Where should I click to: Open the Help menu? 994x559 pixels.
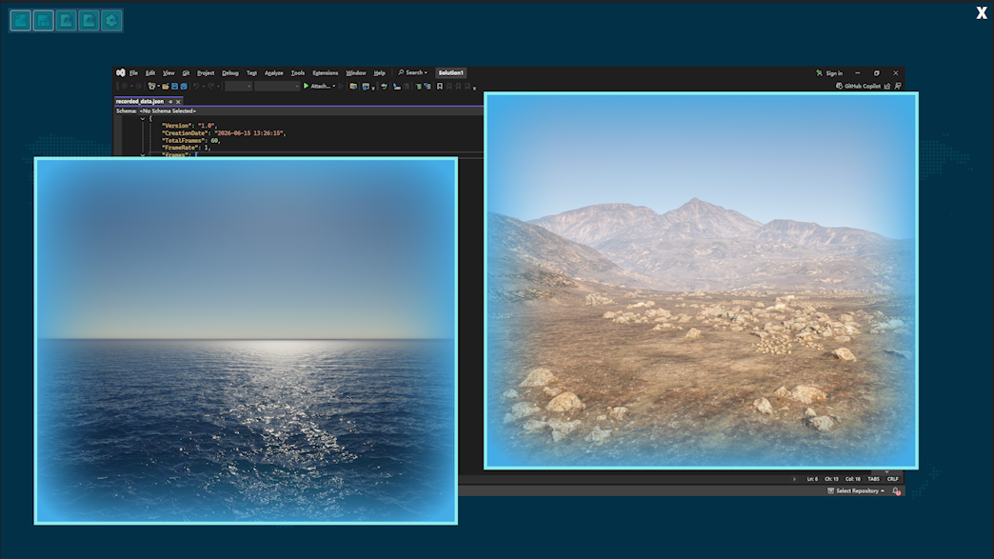click(x=379, y=73)
